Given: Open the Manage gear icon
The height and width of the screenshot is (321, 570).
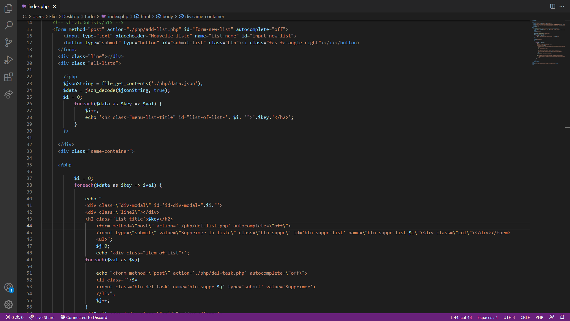Looking at the screenshot, I should point(9,304).
